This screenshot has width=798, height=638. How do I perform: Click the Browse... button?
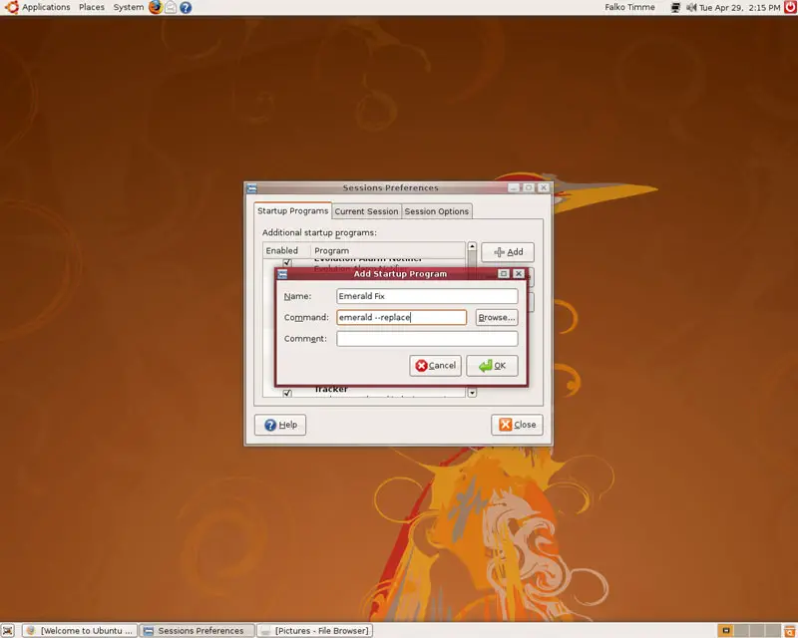[497, 317]
